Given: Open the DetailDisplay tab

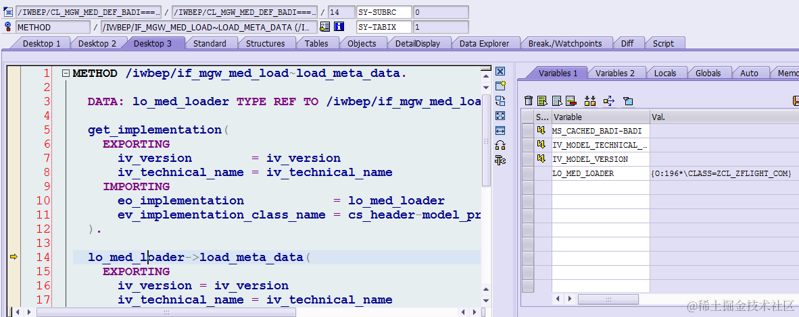Looking at the screenshot, I should [417, 44].
